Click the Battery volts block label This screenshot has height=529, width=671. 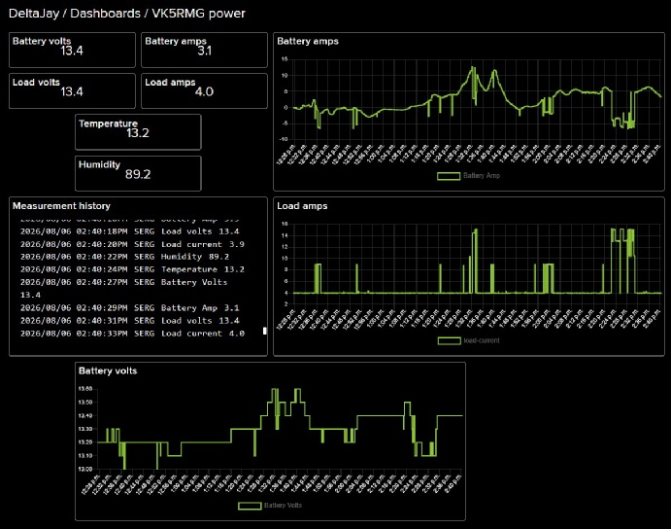pos(42,41)
